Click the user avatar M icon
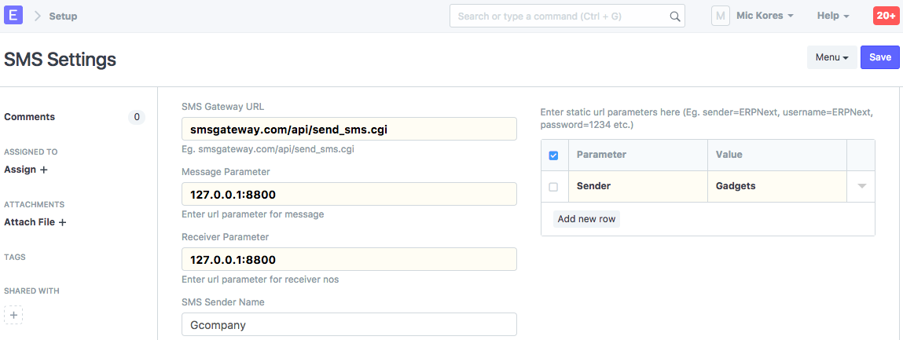903x340 pixels. (x=721, y=16)
